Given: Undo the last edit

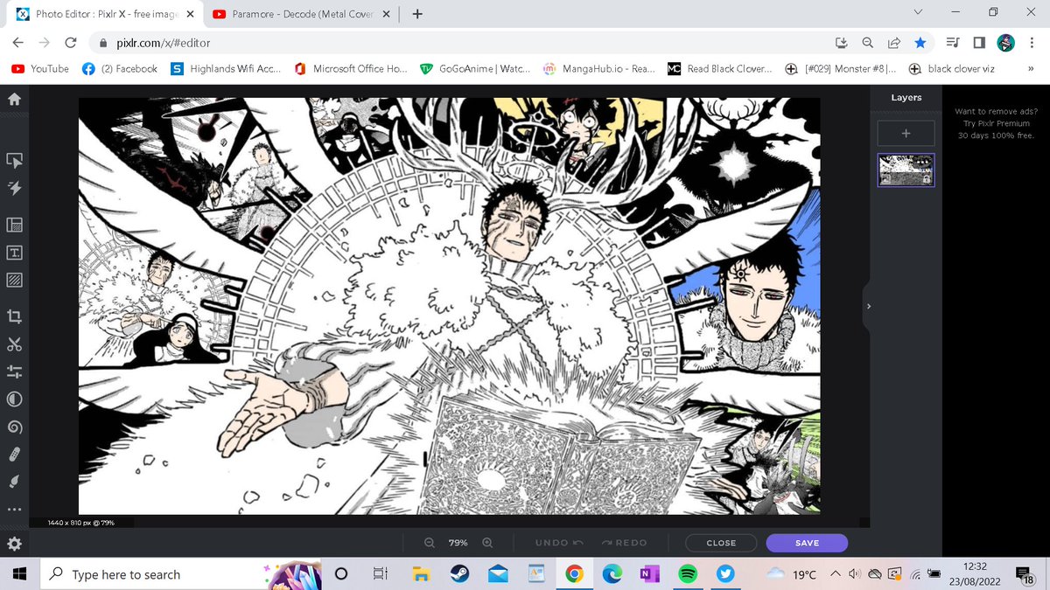Looking at the screenshot, I should point(559,543).
